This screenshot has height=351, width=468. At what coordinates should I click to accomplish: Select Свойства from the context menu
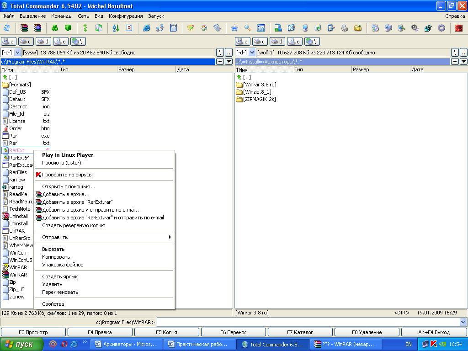pos(104,304)
